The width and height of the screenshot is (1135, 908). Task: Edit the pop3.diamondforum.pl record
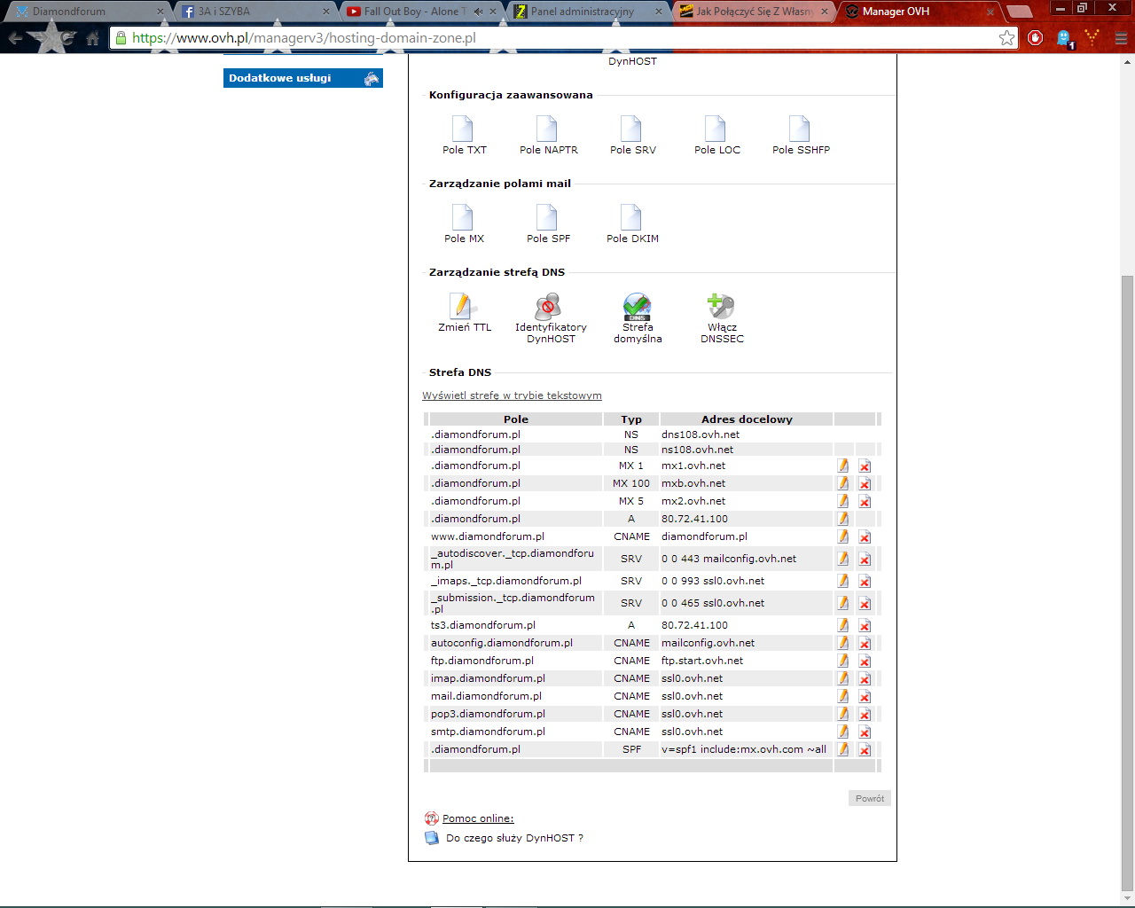(x=843, y=714)
